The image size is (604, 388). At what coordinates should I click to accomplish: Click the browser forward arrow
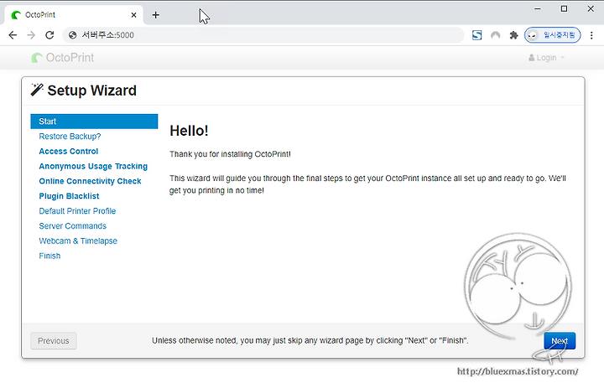pos(31,35)
